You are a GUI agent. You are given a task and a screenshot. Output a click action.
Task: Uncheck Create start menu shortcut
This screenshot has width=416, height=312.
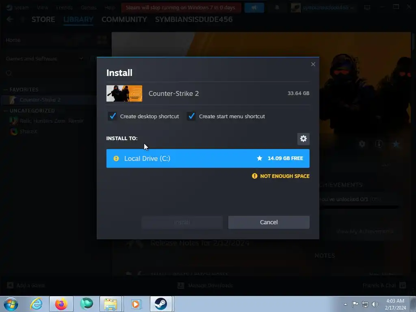pos(191,116)
